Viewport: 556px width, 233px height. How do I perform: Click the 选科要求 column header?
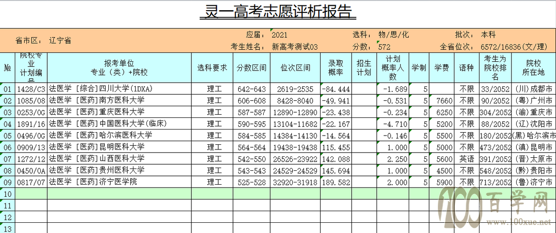tap(212, 68)
